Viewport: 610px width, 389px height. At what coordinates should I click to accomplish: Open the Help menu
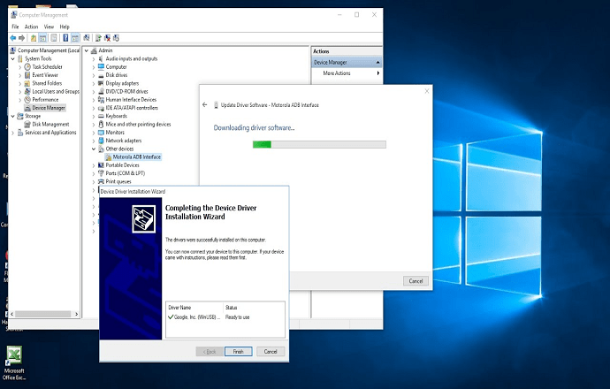point(65,27)
